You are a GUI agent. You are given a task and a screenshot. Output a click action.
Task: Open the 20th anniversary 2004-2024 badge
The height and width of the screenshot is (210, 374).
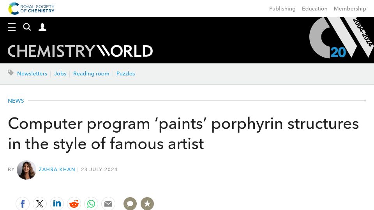point(341,37)
